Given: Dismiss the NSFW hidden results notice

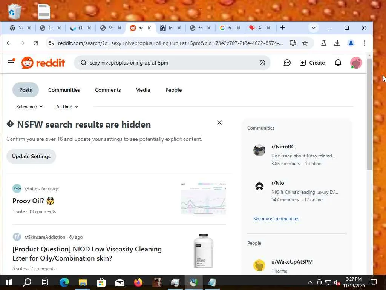Looking at the screenshot, I should pos(219,123).
